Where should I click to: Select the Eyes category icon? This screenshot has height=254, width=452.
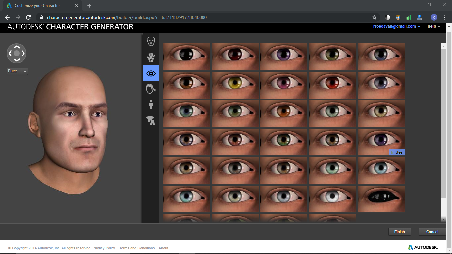(x=151, y=73)
